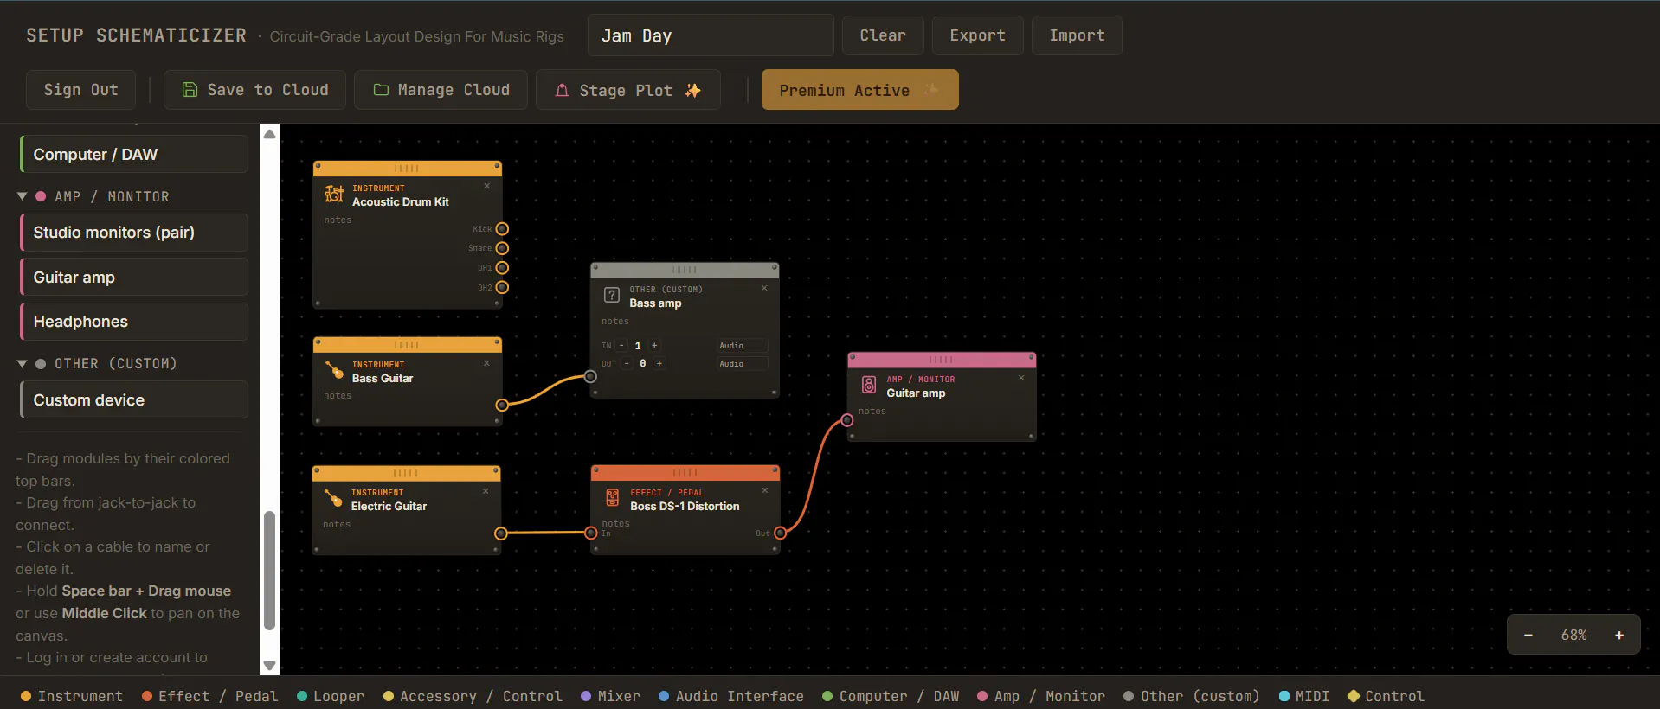Decrease Bass amp OUT count

pos(627,364)
